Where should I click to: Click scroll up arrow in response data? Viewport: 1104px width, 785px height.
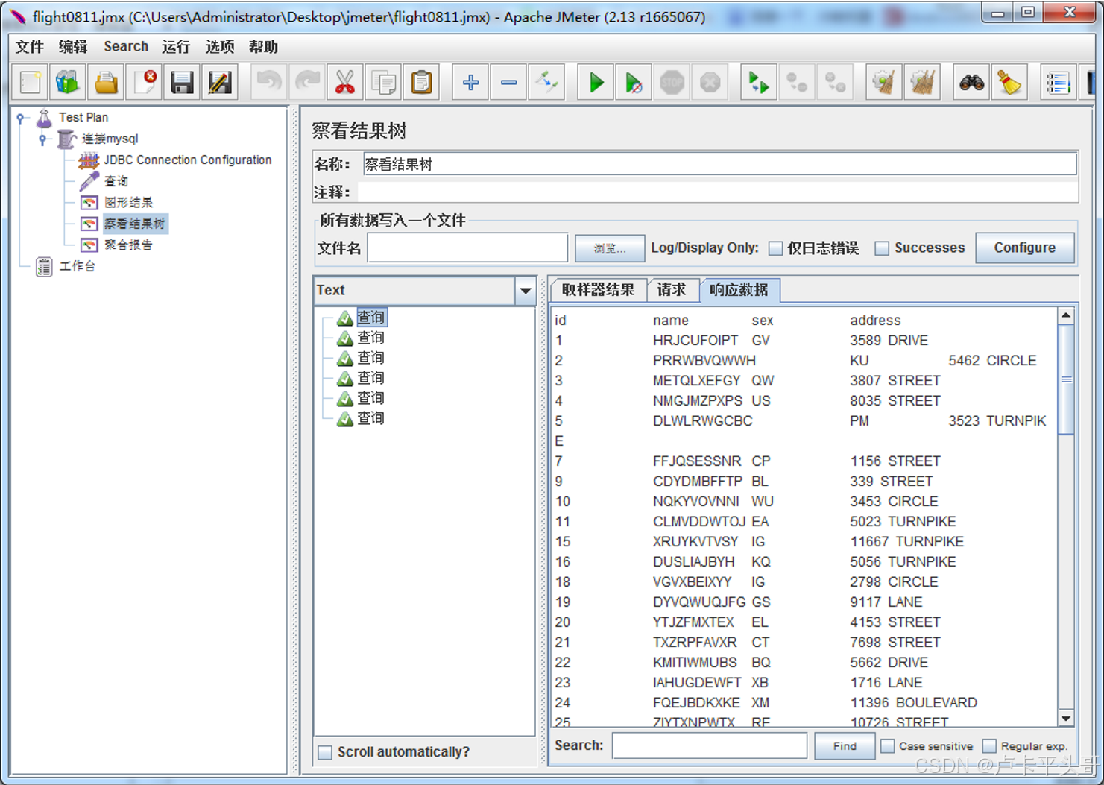pyautogui.click(x=1066, y=315)
